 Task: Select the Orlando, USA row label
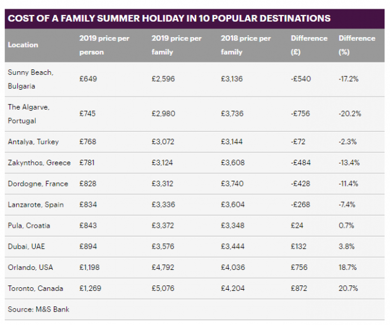(x=30, y=268)
